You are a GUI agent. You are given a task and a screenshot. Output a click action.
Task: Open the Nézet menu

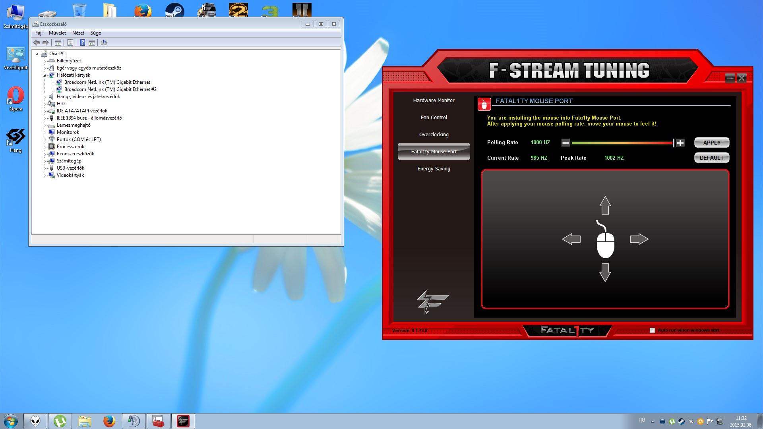(x=78, y=33)
